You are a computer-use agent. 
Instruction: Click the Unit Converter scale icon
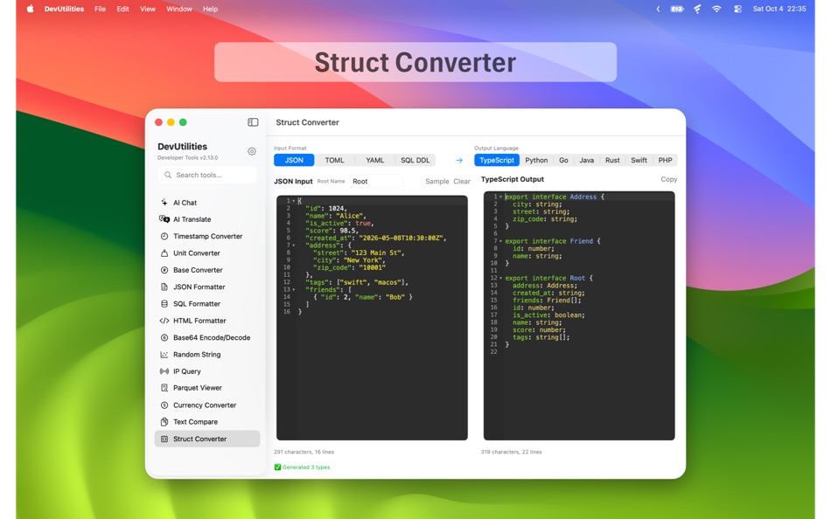tap(164, 253)
